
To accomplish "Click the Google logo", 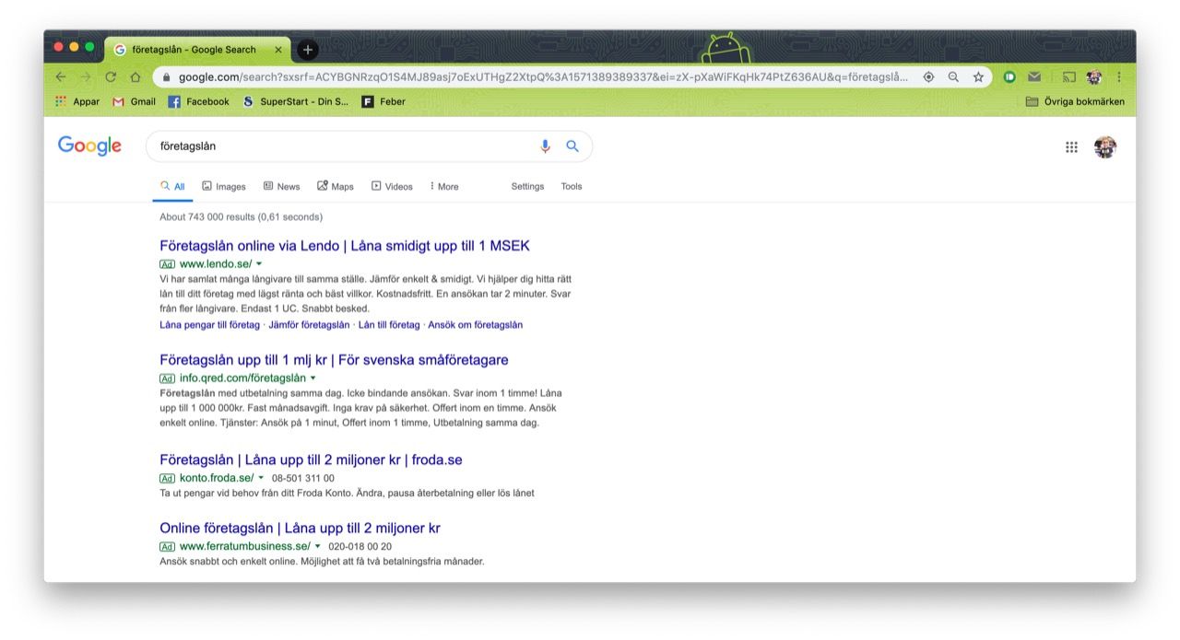I will coord(89,145).
